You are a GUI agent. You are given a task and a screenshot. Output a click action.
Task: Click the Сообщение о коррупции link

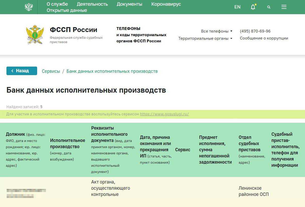coord(264,38)
